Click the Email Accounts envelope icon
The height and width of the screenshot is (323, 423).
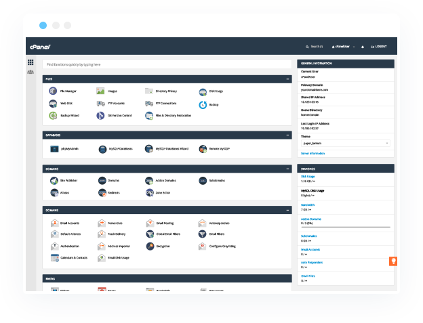pyautogui.click(x=55, y=223)
